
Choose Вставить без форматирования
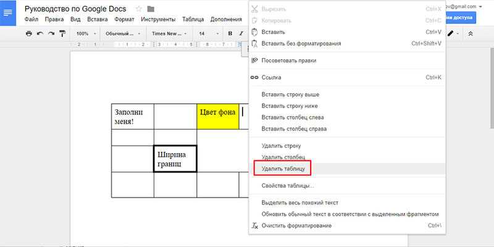347,43
